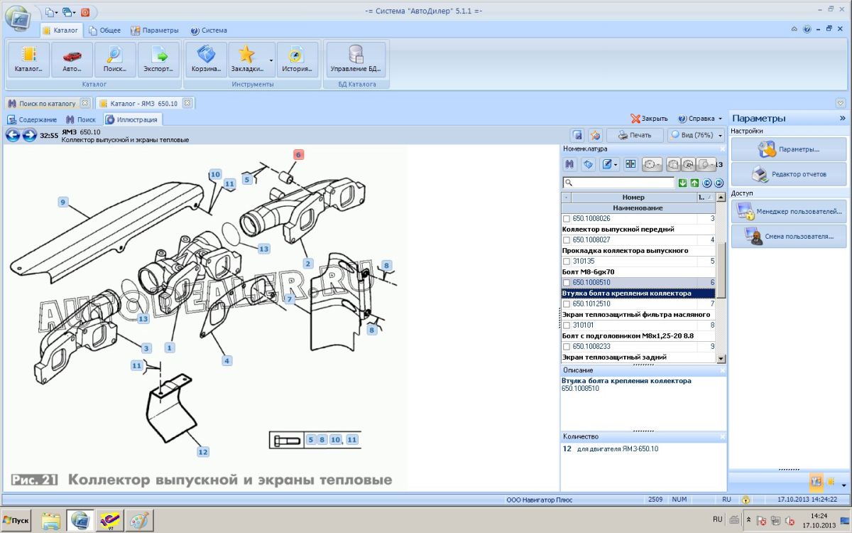Open the Справка dropdown
Viewport: 852px width, 533px height.
coord(699,119)
